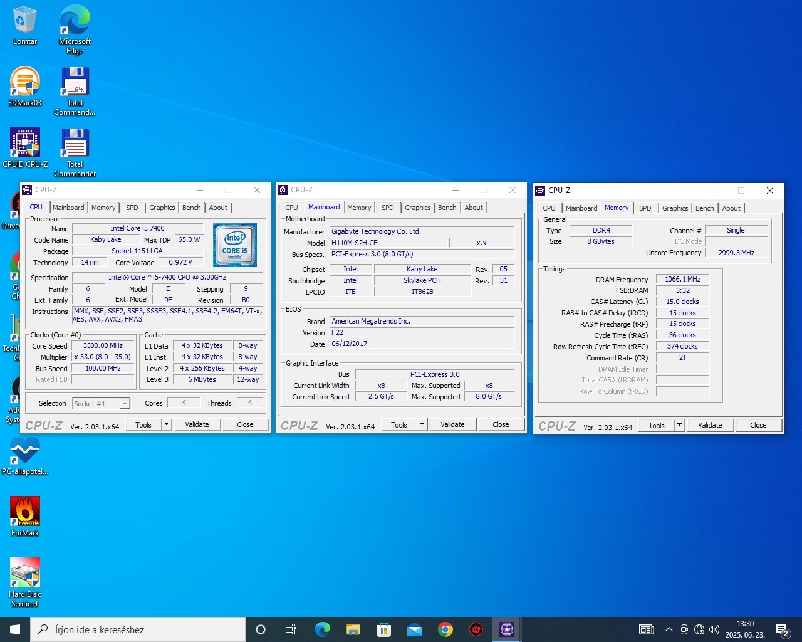Screen dimensions: 802x642
Task: Click Validate in the Memory window
Action: click(x=710, y=425)
